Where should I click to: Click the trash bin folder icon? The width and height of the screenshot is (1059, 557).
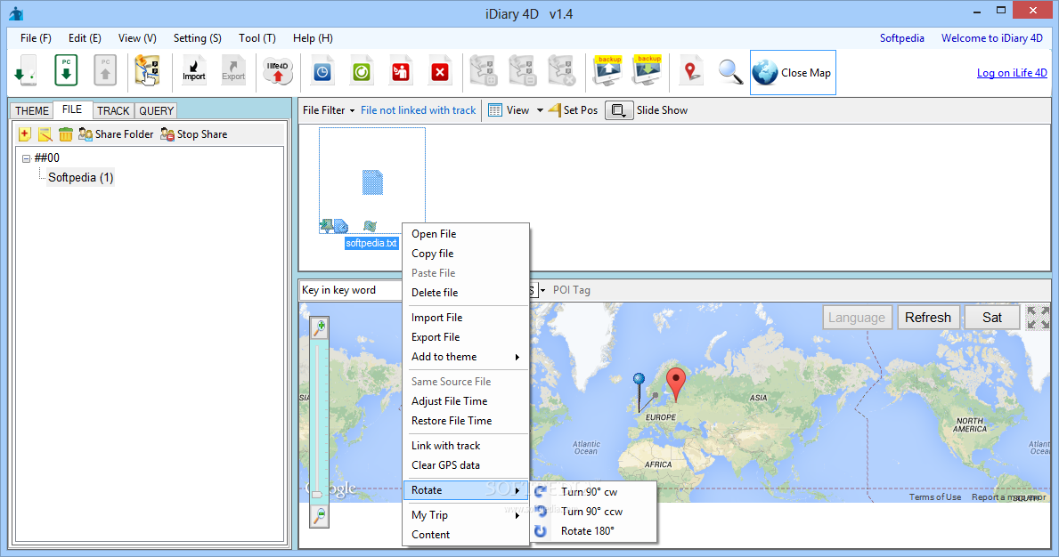(66, 134)
